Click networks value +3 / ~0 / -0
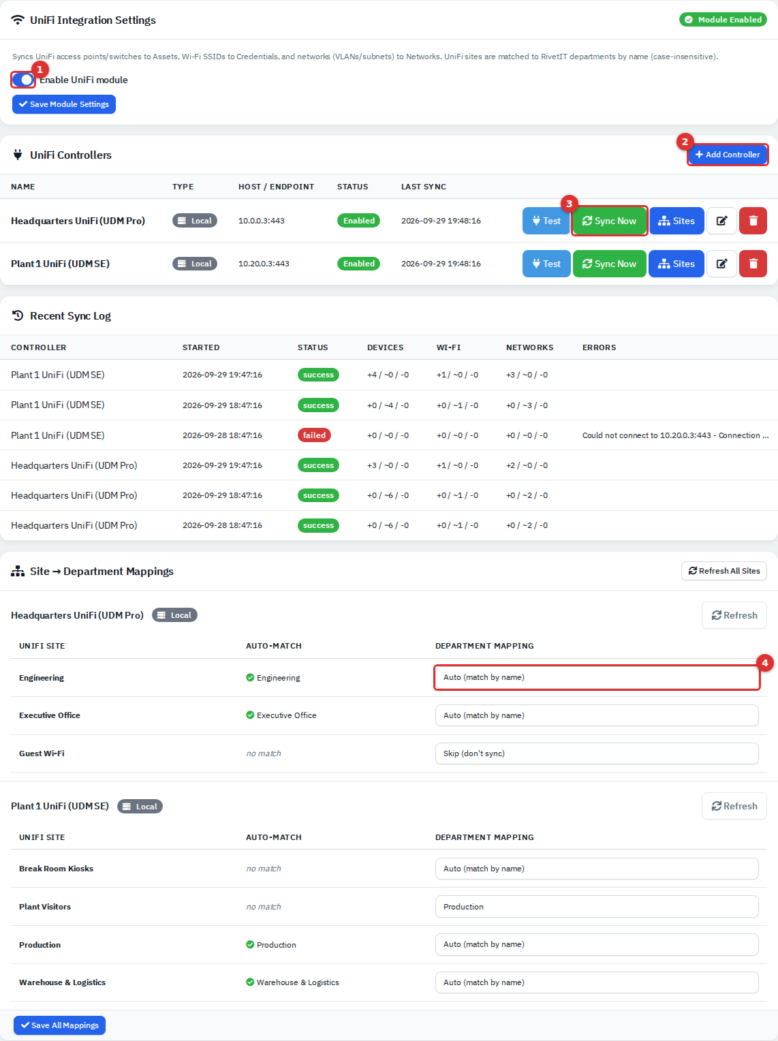 point(527,375)
